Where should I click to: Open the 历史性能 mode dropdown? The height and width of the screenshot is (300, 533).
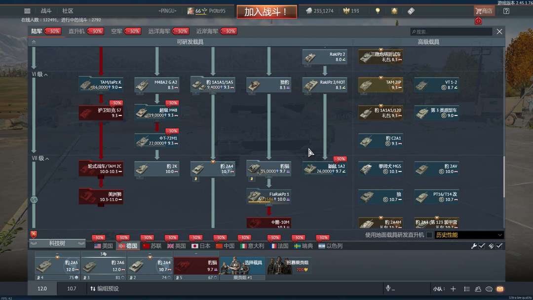pyautogui.click(x=469, y=235)
